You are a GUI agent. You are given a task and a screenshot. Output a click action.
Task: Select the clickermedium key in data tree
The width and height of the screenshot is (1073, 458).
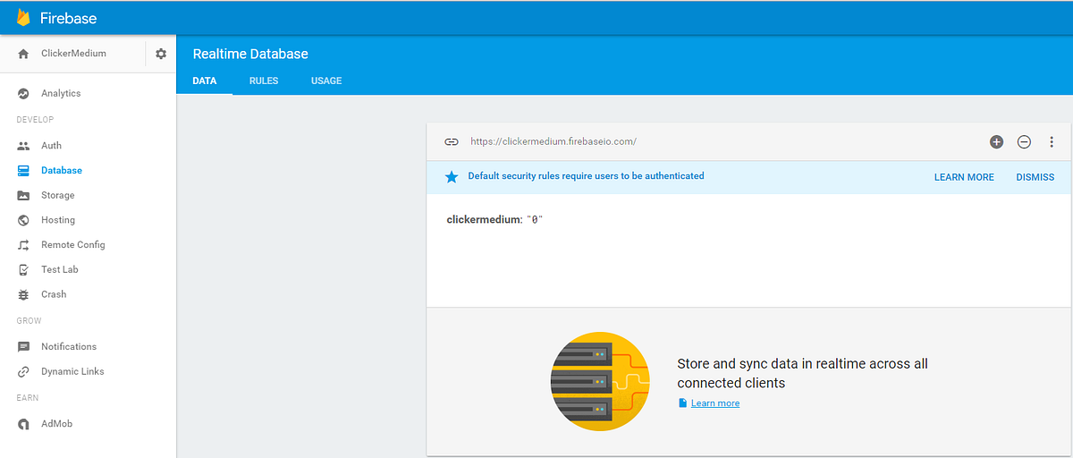pyautogui.click(x=483, y=219)
